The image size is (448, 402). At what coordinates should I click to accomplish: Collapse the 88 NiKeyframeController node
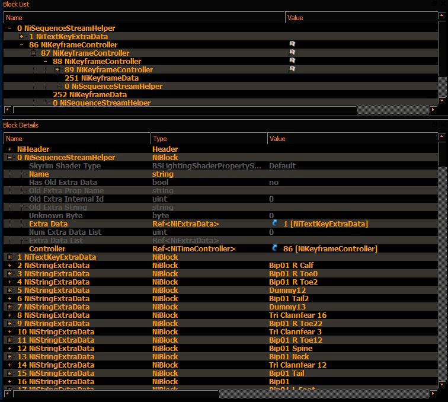(x=46, y=61)
